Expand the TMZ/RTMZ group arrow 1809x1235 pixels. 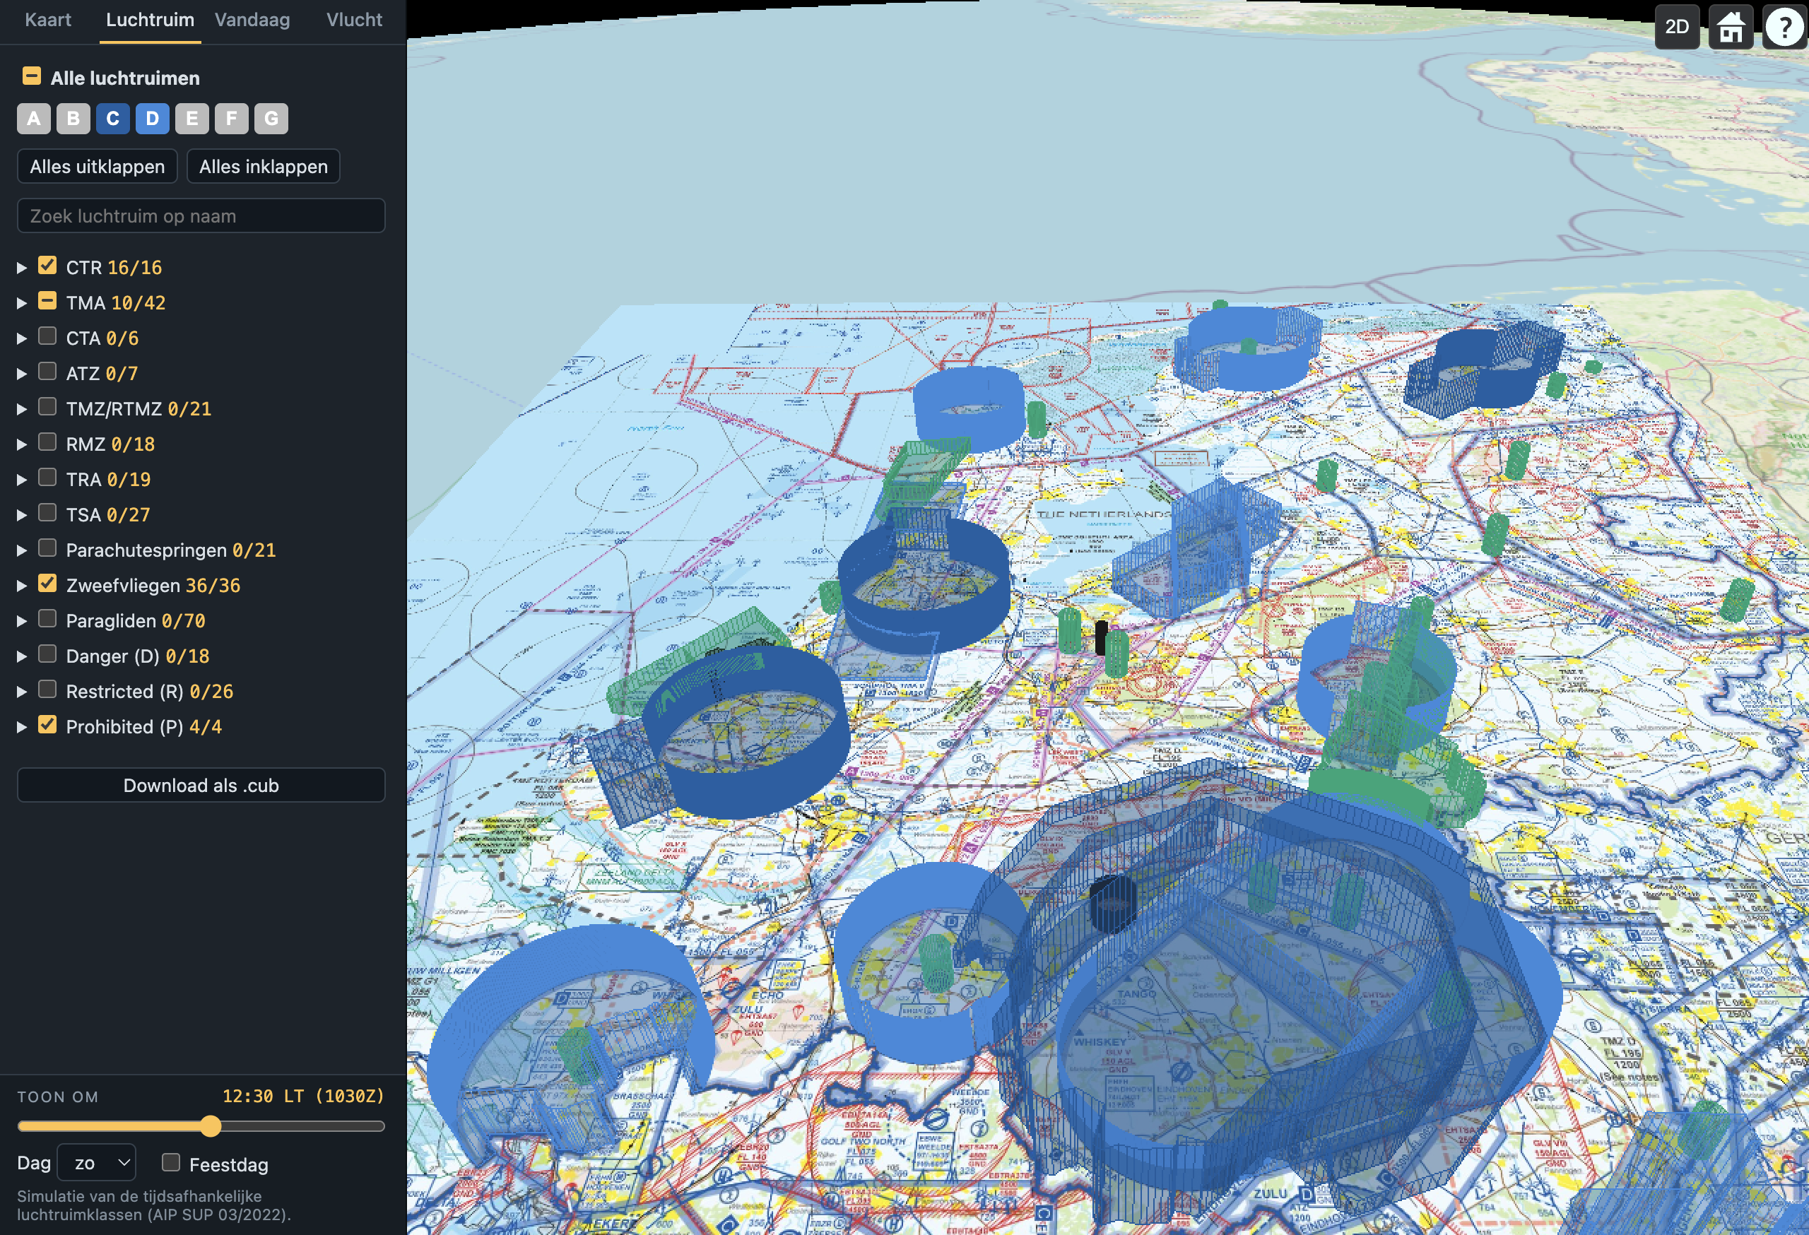click(22, 409)
